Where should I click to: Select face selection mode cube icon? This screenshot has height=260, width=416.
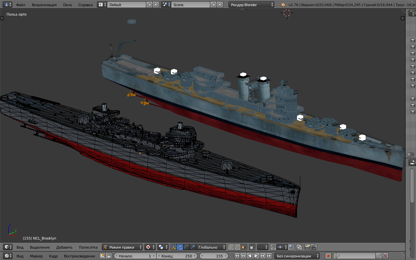point(244,247)
